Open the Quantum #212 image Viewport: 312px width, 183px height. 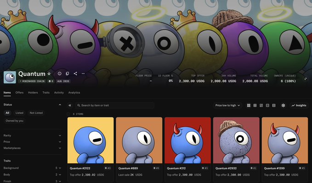click(187, 140)
